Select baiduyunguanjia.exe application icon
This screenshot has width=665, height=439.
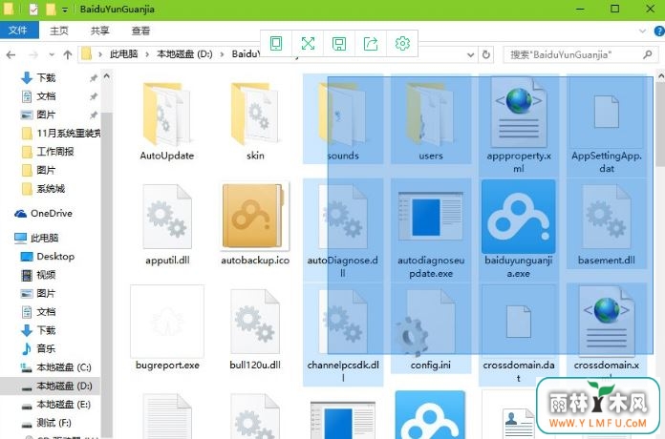(x=518, y=216)
